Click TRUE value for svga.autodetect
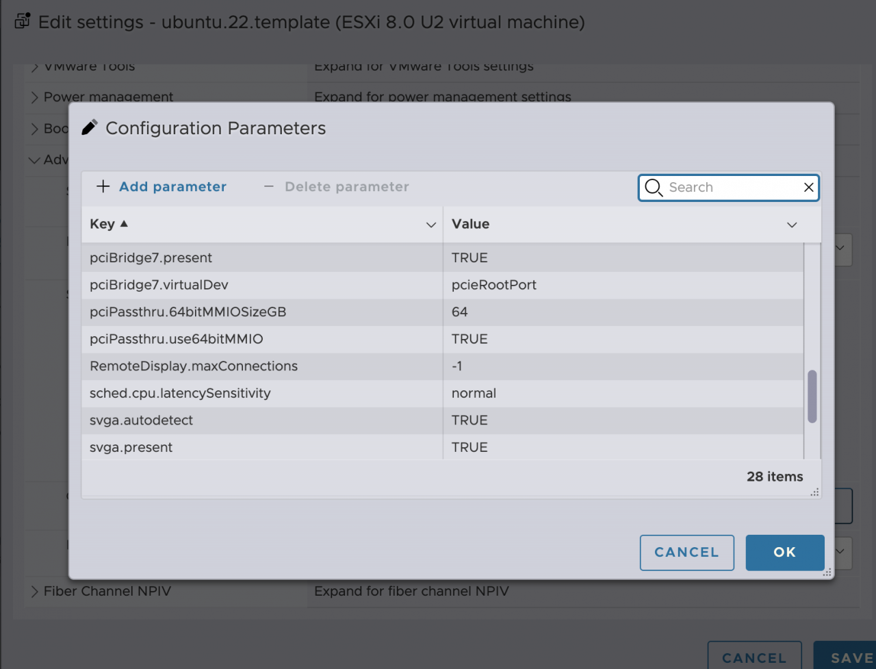876x669 pixels. pyautogui.click(x=469, y=420)
